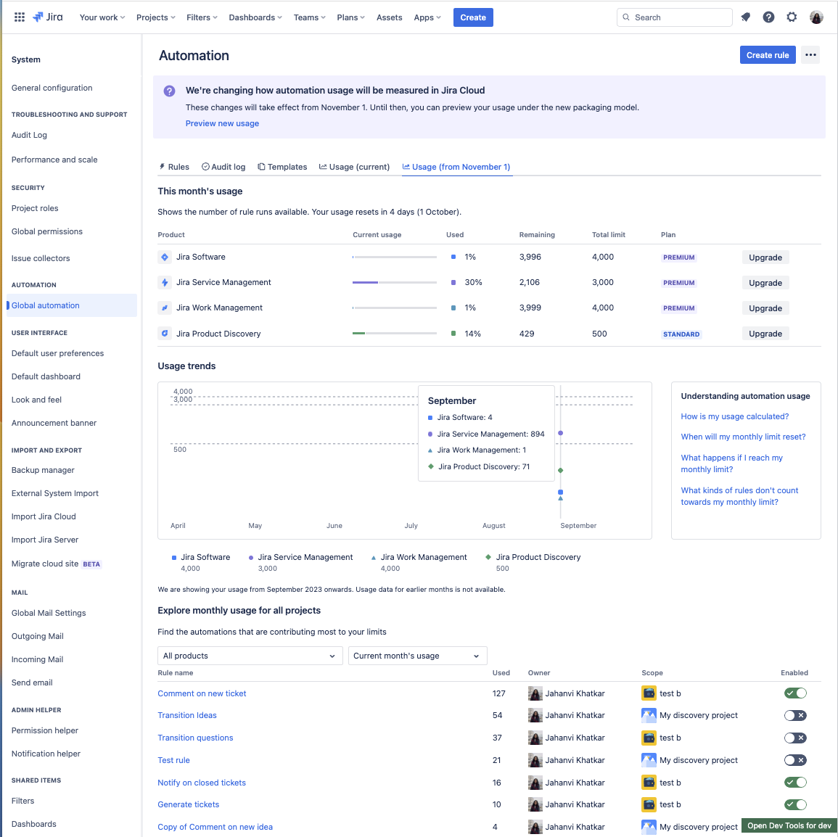This screenshot has height=837, width=838.
Task: Switch to the Audit log tab
Action: coord(223,167)
